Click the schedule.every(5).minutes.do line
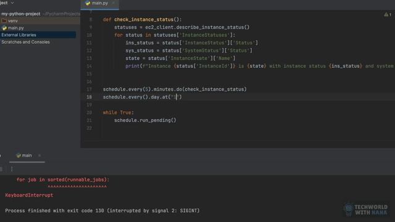This screenshot has width=395, height=222. pos(175,89)
